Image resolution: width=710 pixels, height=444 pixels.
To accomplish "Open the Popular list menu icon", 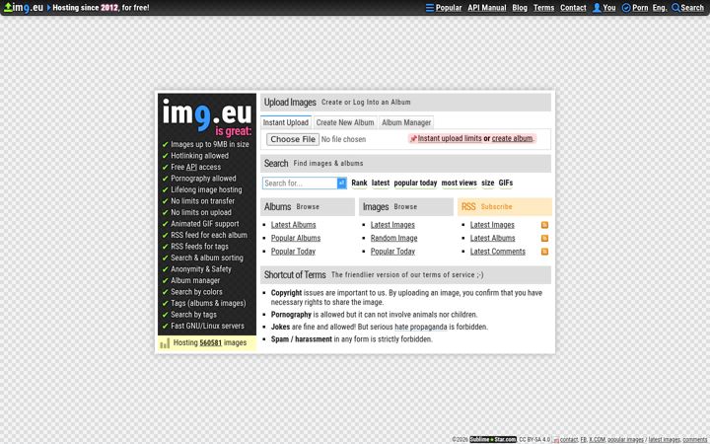I will [x=430, y=8].
